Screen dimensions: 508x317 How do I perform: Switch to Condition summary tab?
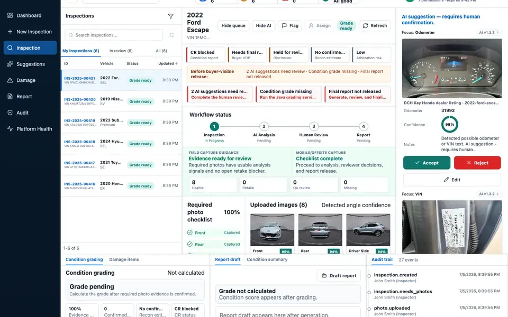click(x=267, y=259)
